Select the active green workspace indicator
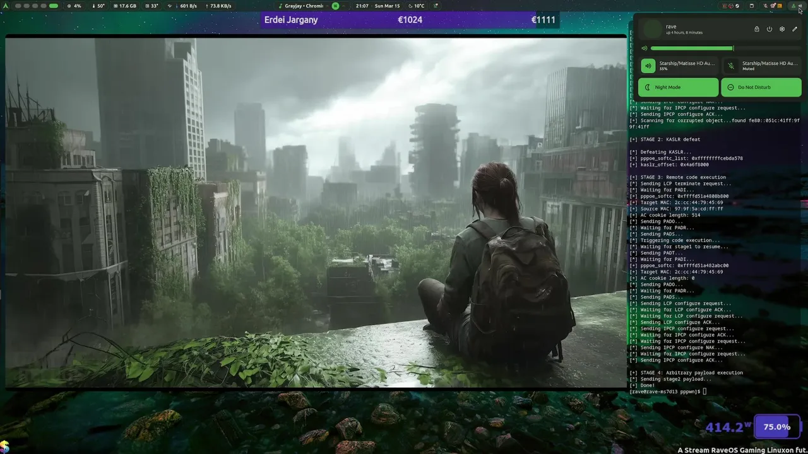Image resolution: width=808 pixels, height=454 pixels. (x=54, y=6)
